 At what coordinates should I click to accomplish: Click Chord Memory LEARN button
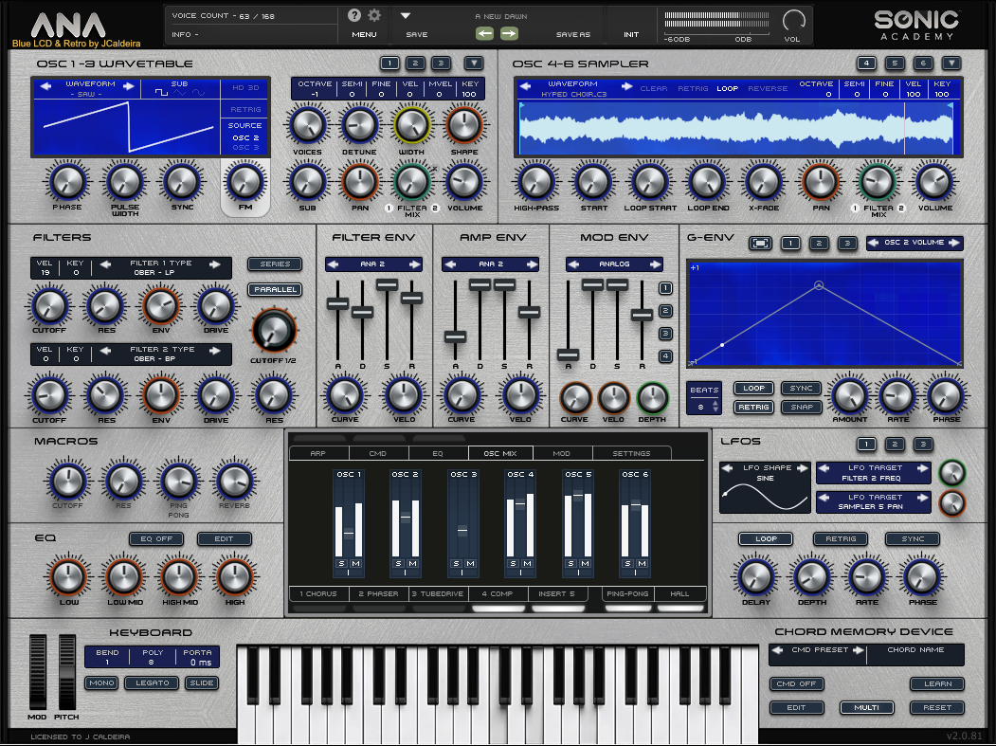point(937,683)
